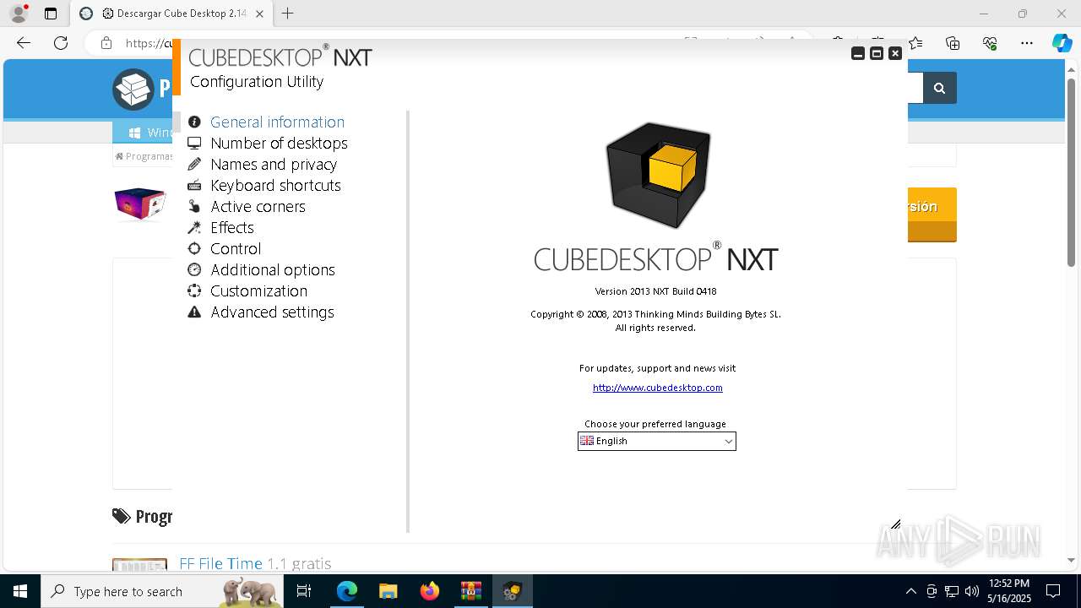Click the warning triangle beside Advanced settings
1081x608 pixels.
pyautogui.click(x=194, y=312)
